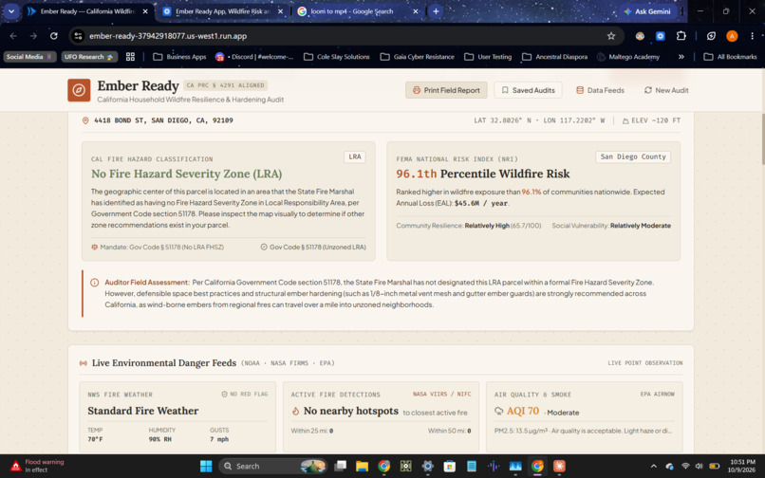Open the tab groups grid icon in the bookmarks bar

pyautogui.click(x=130, y=57)
